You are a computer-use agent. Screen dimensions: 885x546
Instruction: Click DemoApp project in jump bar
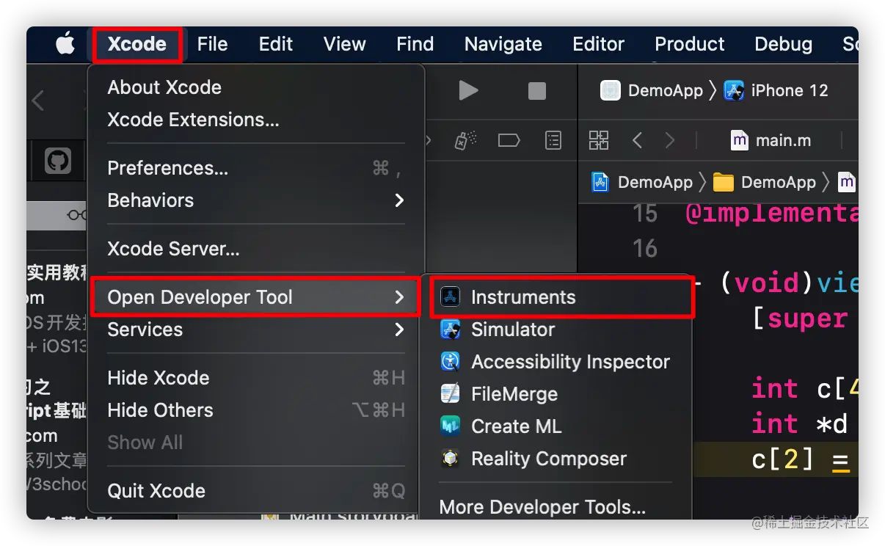643,182
